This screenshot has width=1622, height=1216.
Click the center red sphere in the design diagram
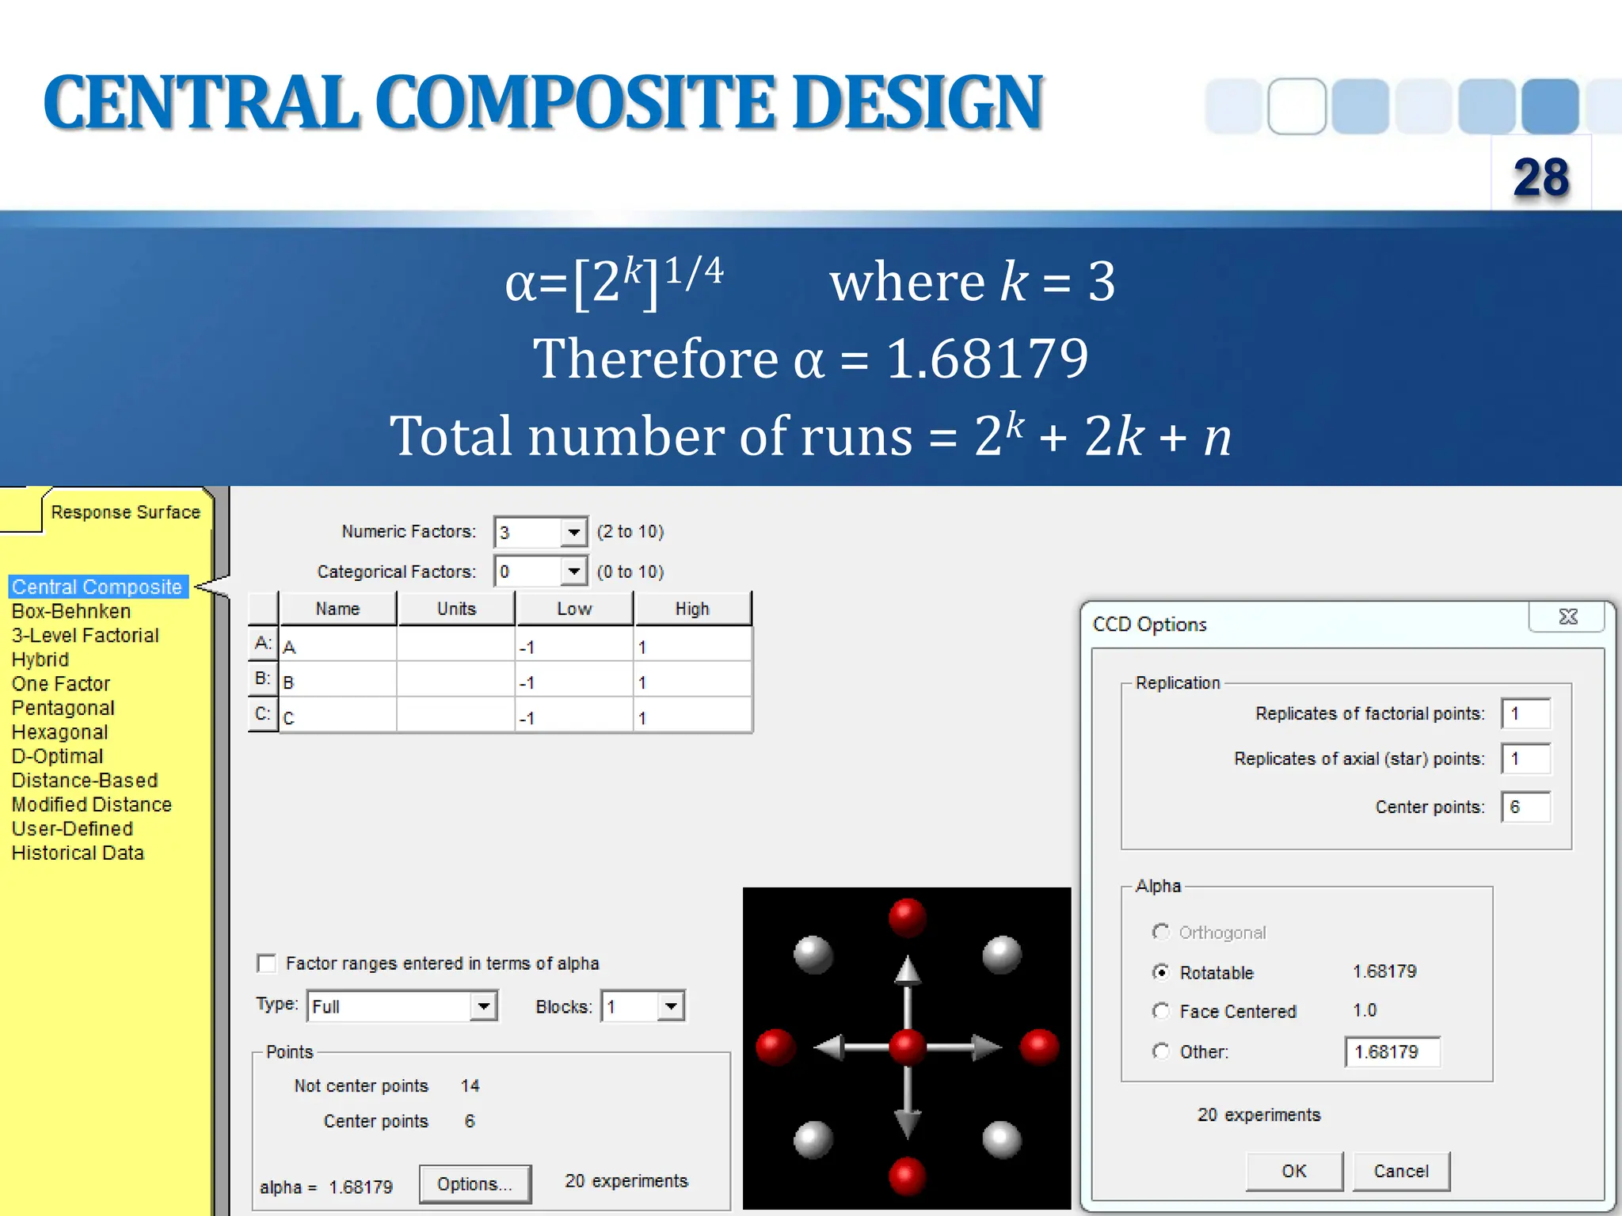[907, 1047]
